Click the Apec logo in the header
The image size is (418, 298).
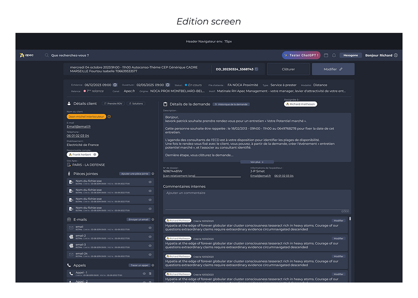pos(27,55)
